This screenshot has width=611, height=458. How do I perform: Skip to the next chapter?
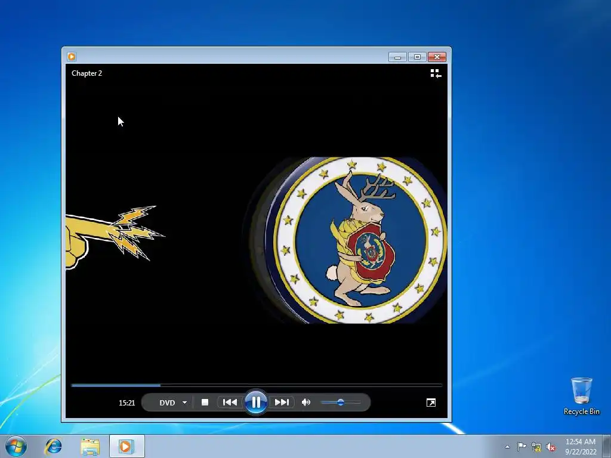282,403
